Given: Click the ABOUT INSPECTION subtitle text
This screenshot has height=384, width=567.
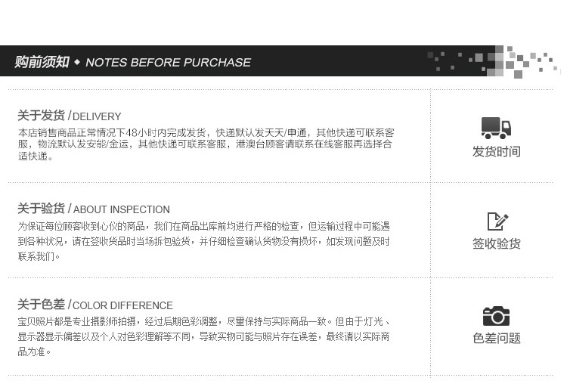Looking at the screenshot, I should tap(121, 209).
